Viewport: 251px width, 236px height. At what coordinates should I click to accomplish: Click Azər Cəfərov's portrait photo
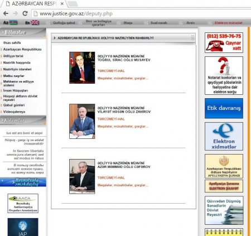coord(82,176)
